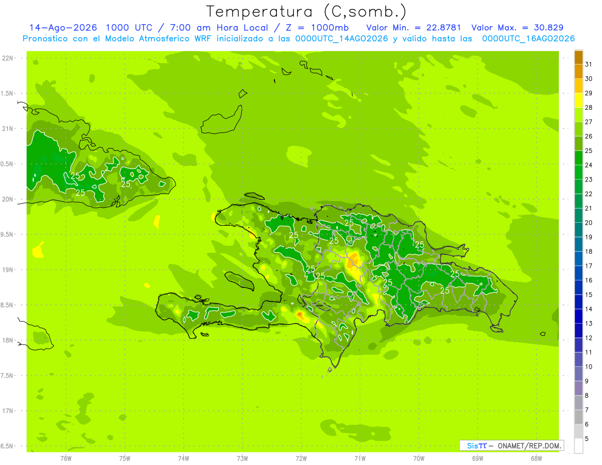602x465 pixels.
Task: Click the '12' legend value
Action: click(588, 338)
